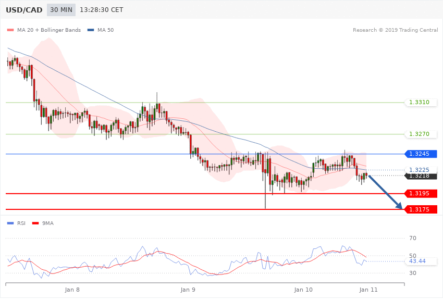Click the RSI 50 axis label
The width and height of the screenshot is (443, 300).
coord(413,256)
